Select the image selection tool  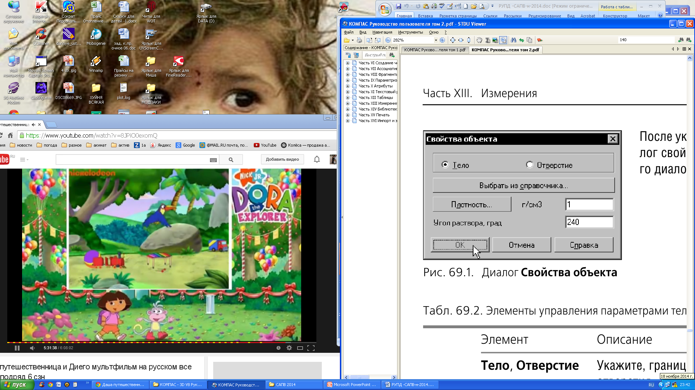(x=495, y=40)
